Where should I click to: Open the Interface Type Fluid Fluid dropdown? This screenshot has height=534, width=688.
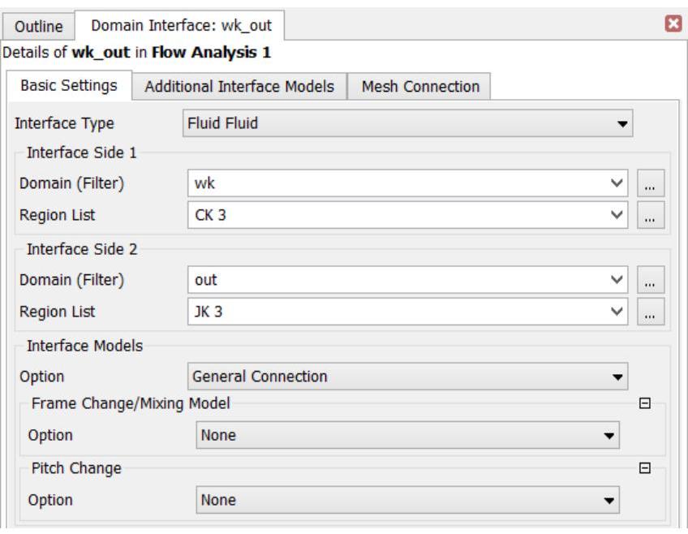click(x=622, y=125)
